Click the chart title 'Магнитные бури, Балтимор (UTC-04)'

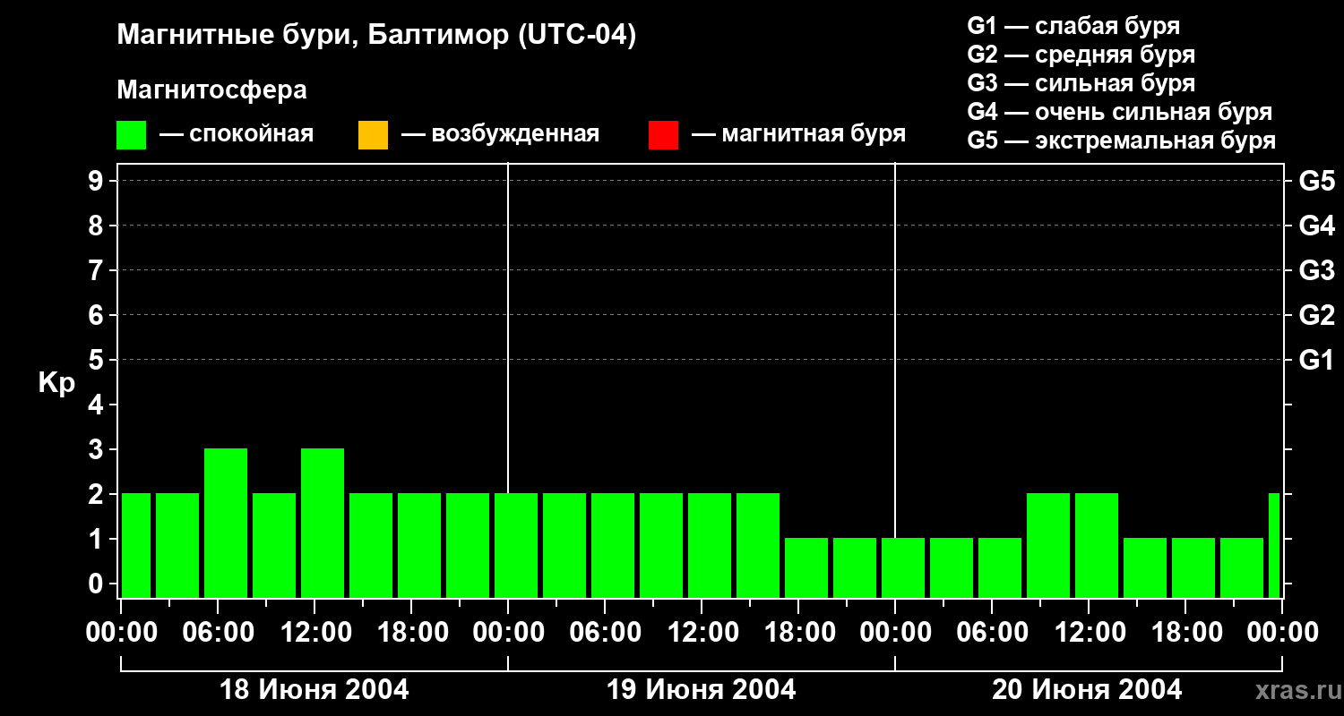tap(376, 36)
